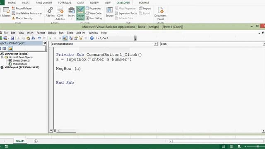Image resolution: width=265 pixels, height=149 pixels.
Task: Select the Sheet1 worksheet tab
Action: pyautogui.click(x=20, y=141)
